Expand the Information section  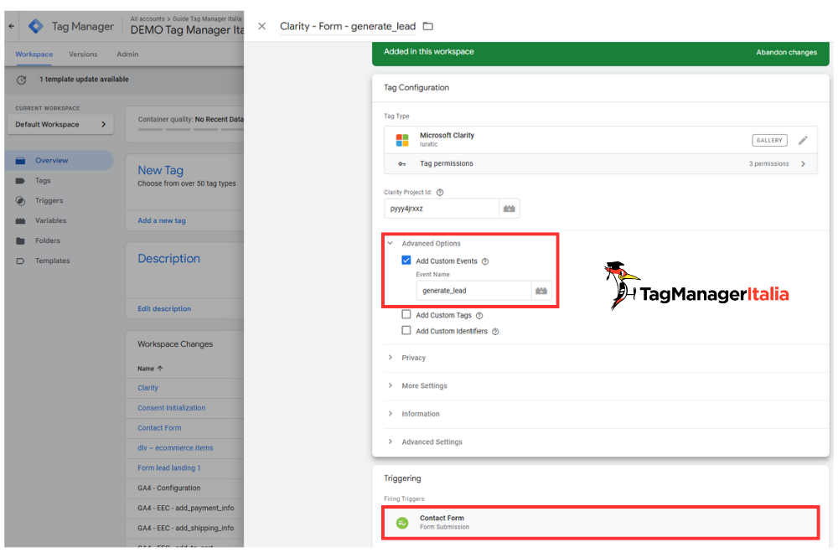point(391,414)
